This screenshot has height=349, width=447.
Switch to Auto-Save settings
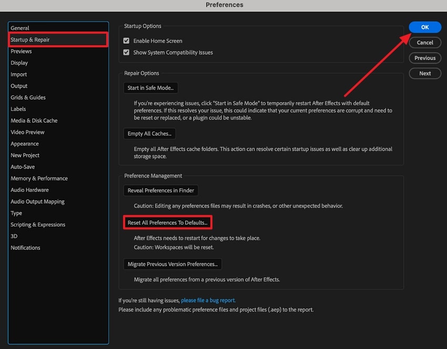(58, 167)
